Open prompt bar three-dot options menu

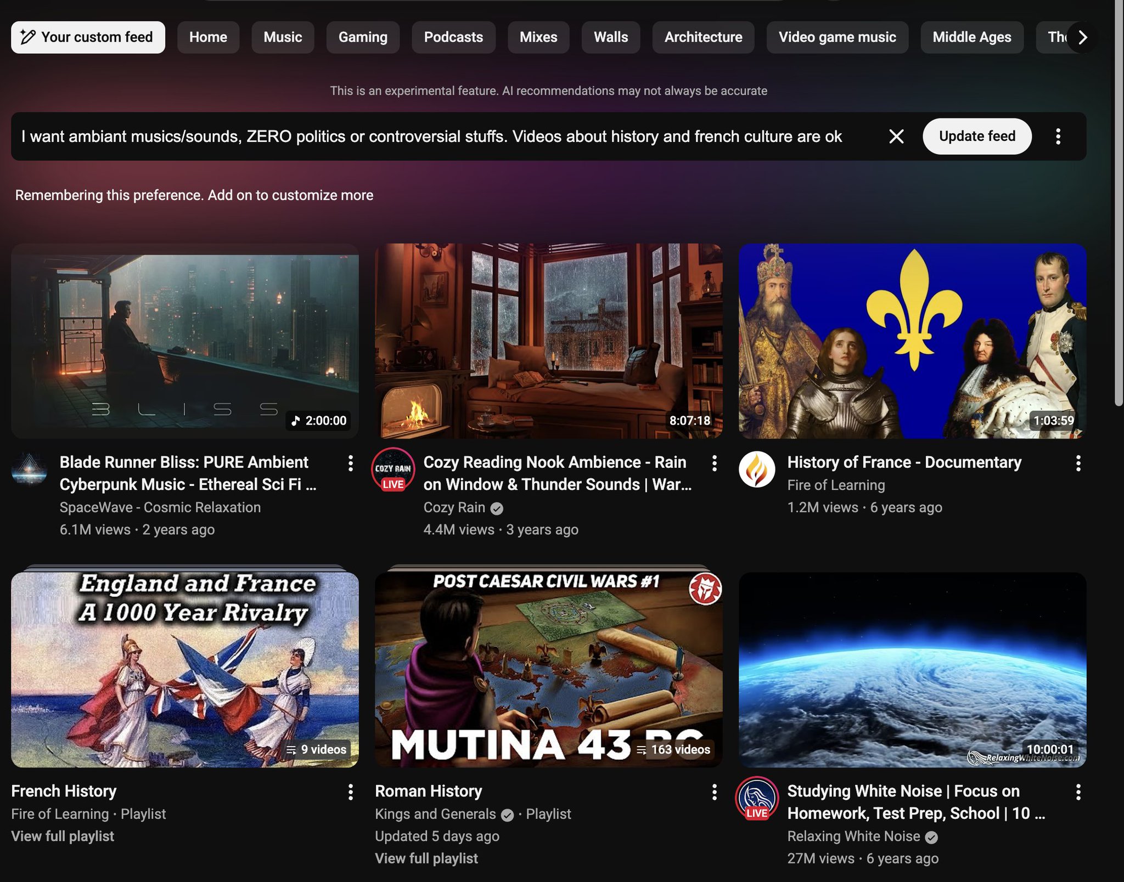click(1058, 137)
